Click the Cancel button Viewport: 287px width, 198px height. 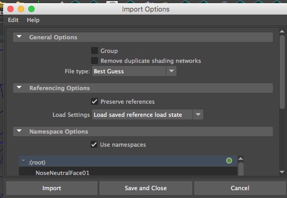coord(240,188)
